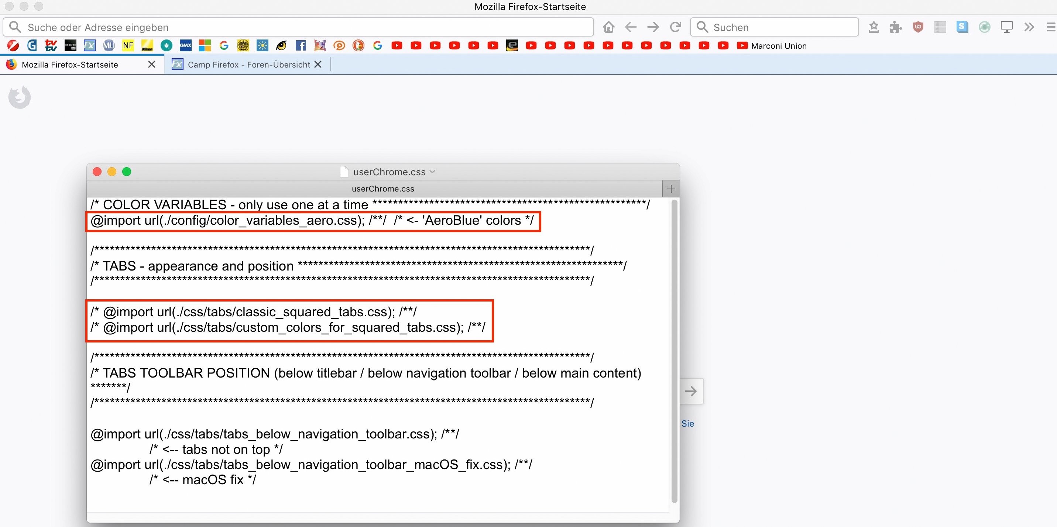The width and height of the screenshot is (1057, 527).
Task: Add new tab in userChrome.css editor
Action: point(671,189)
